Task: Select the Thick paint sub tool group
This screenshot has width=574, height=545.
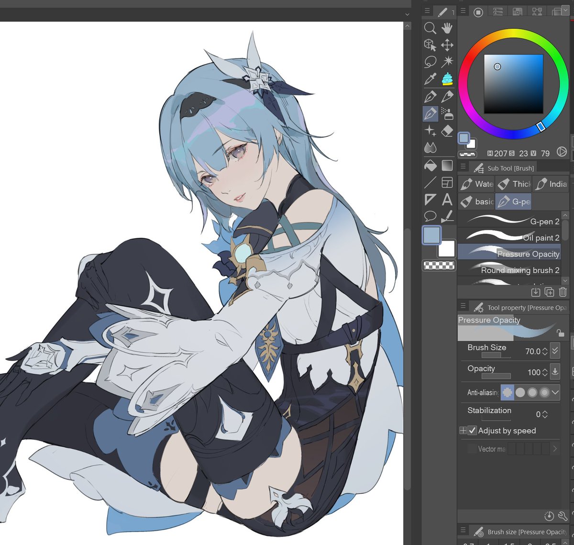Action: (x=513, y=184)
